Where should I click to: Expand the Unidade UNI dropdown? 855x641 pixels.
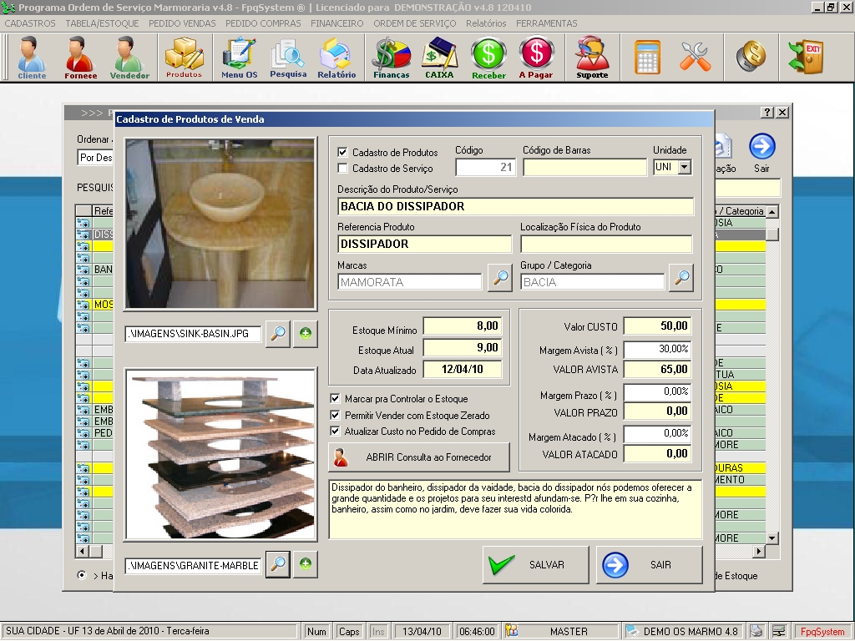coord(685,167)
